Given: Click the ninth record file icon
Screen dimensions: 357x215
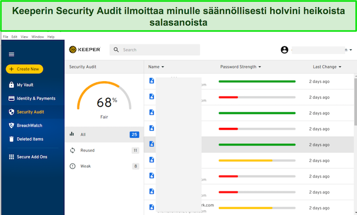Looking at the screenshot, I should (152, 207).
